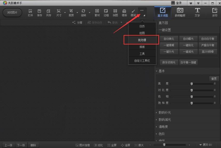Click the 浏览图片 button

pyautogui.click(x=12, y=12)
